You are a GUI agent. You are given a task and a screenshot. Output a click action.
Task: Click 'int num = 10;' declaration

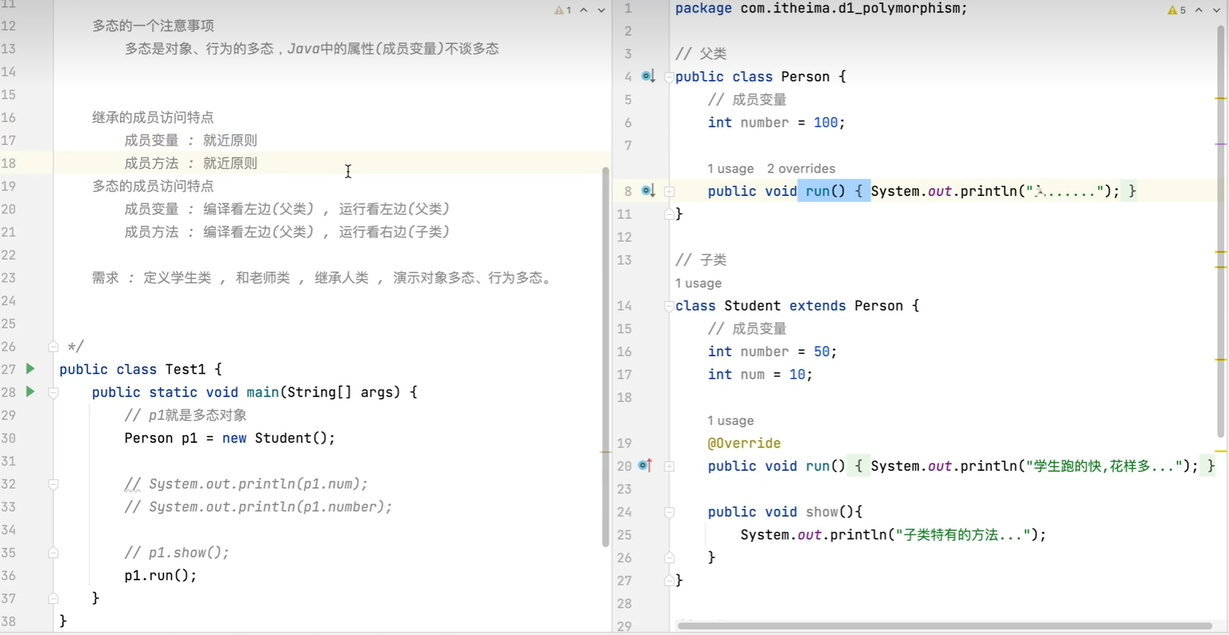[x=760, y=374]
